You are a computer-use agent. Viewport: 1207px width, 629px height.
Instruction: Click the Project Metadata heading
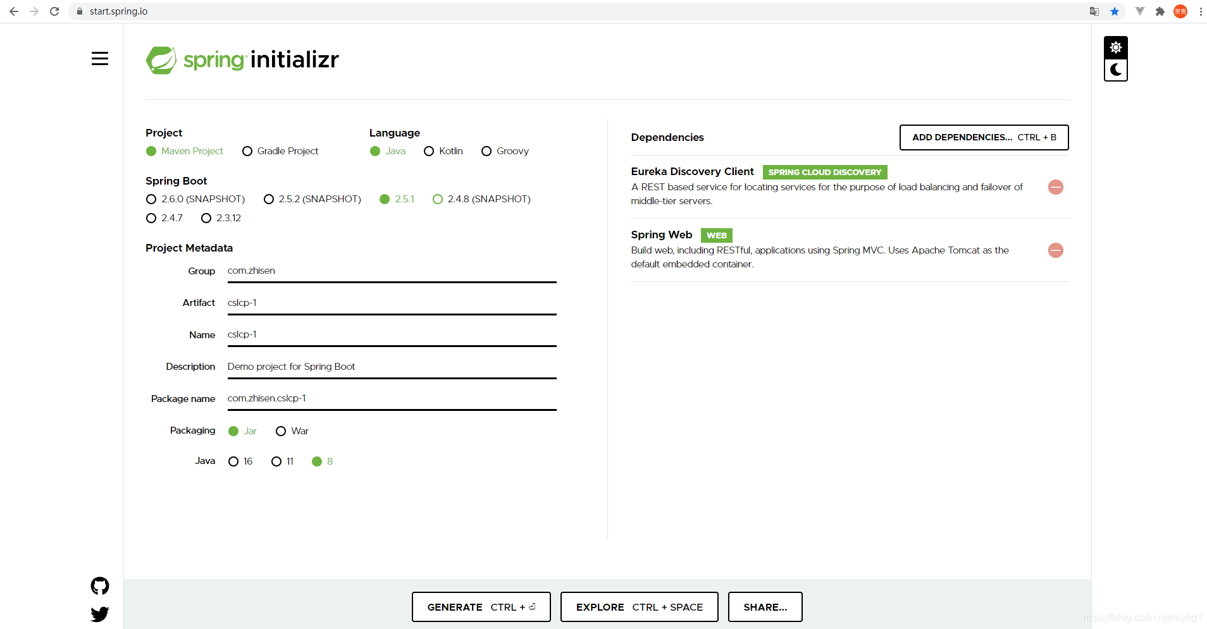coord(189,248)
